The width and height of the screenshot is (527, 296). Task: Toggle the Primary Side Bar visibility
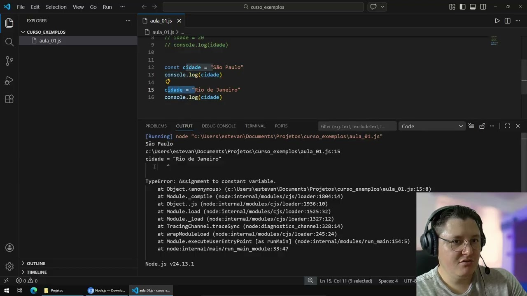point(462,7)
